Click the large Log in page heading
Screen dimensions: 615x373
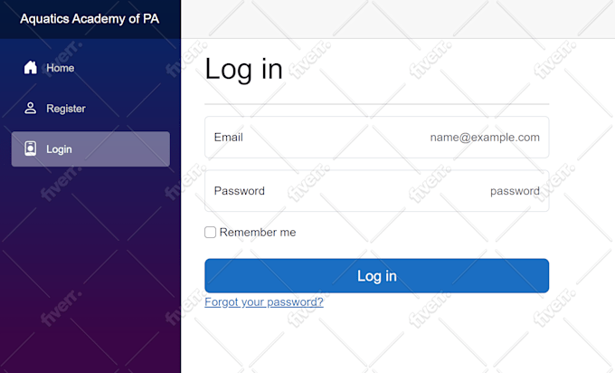[243, 70]
